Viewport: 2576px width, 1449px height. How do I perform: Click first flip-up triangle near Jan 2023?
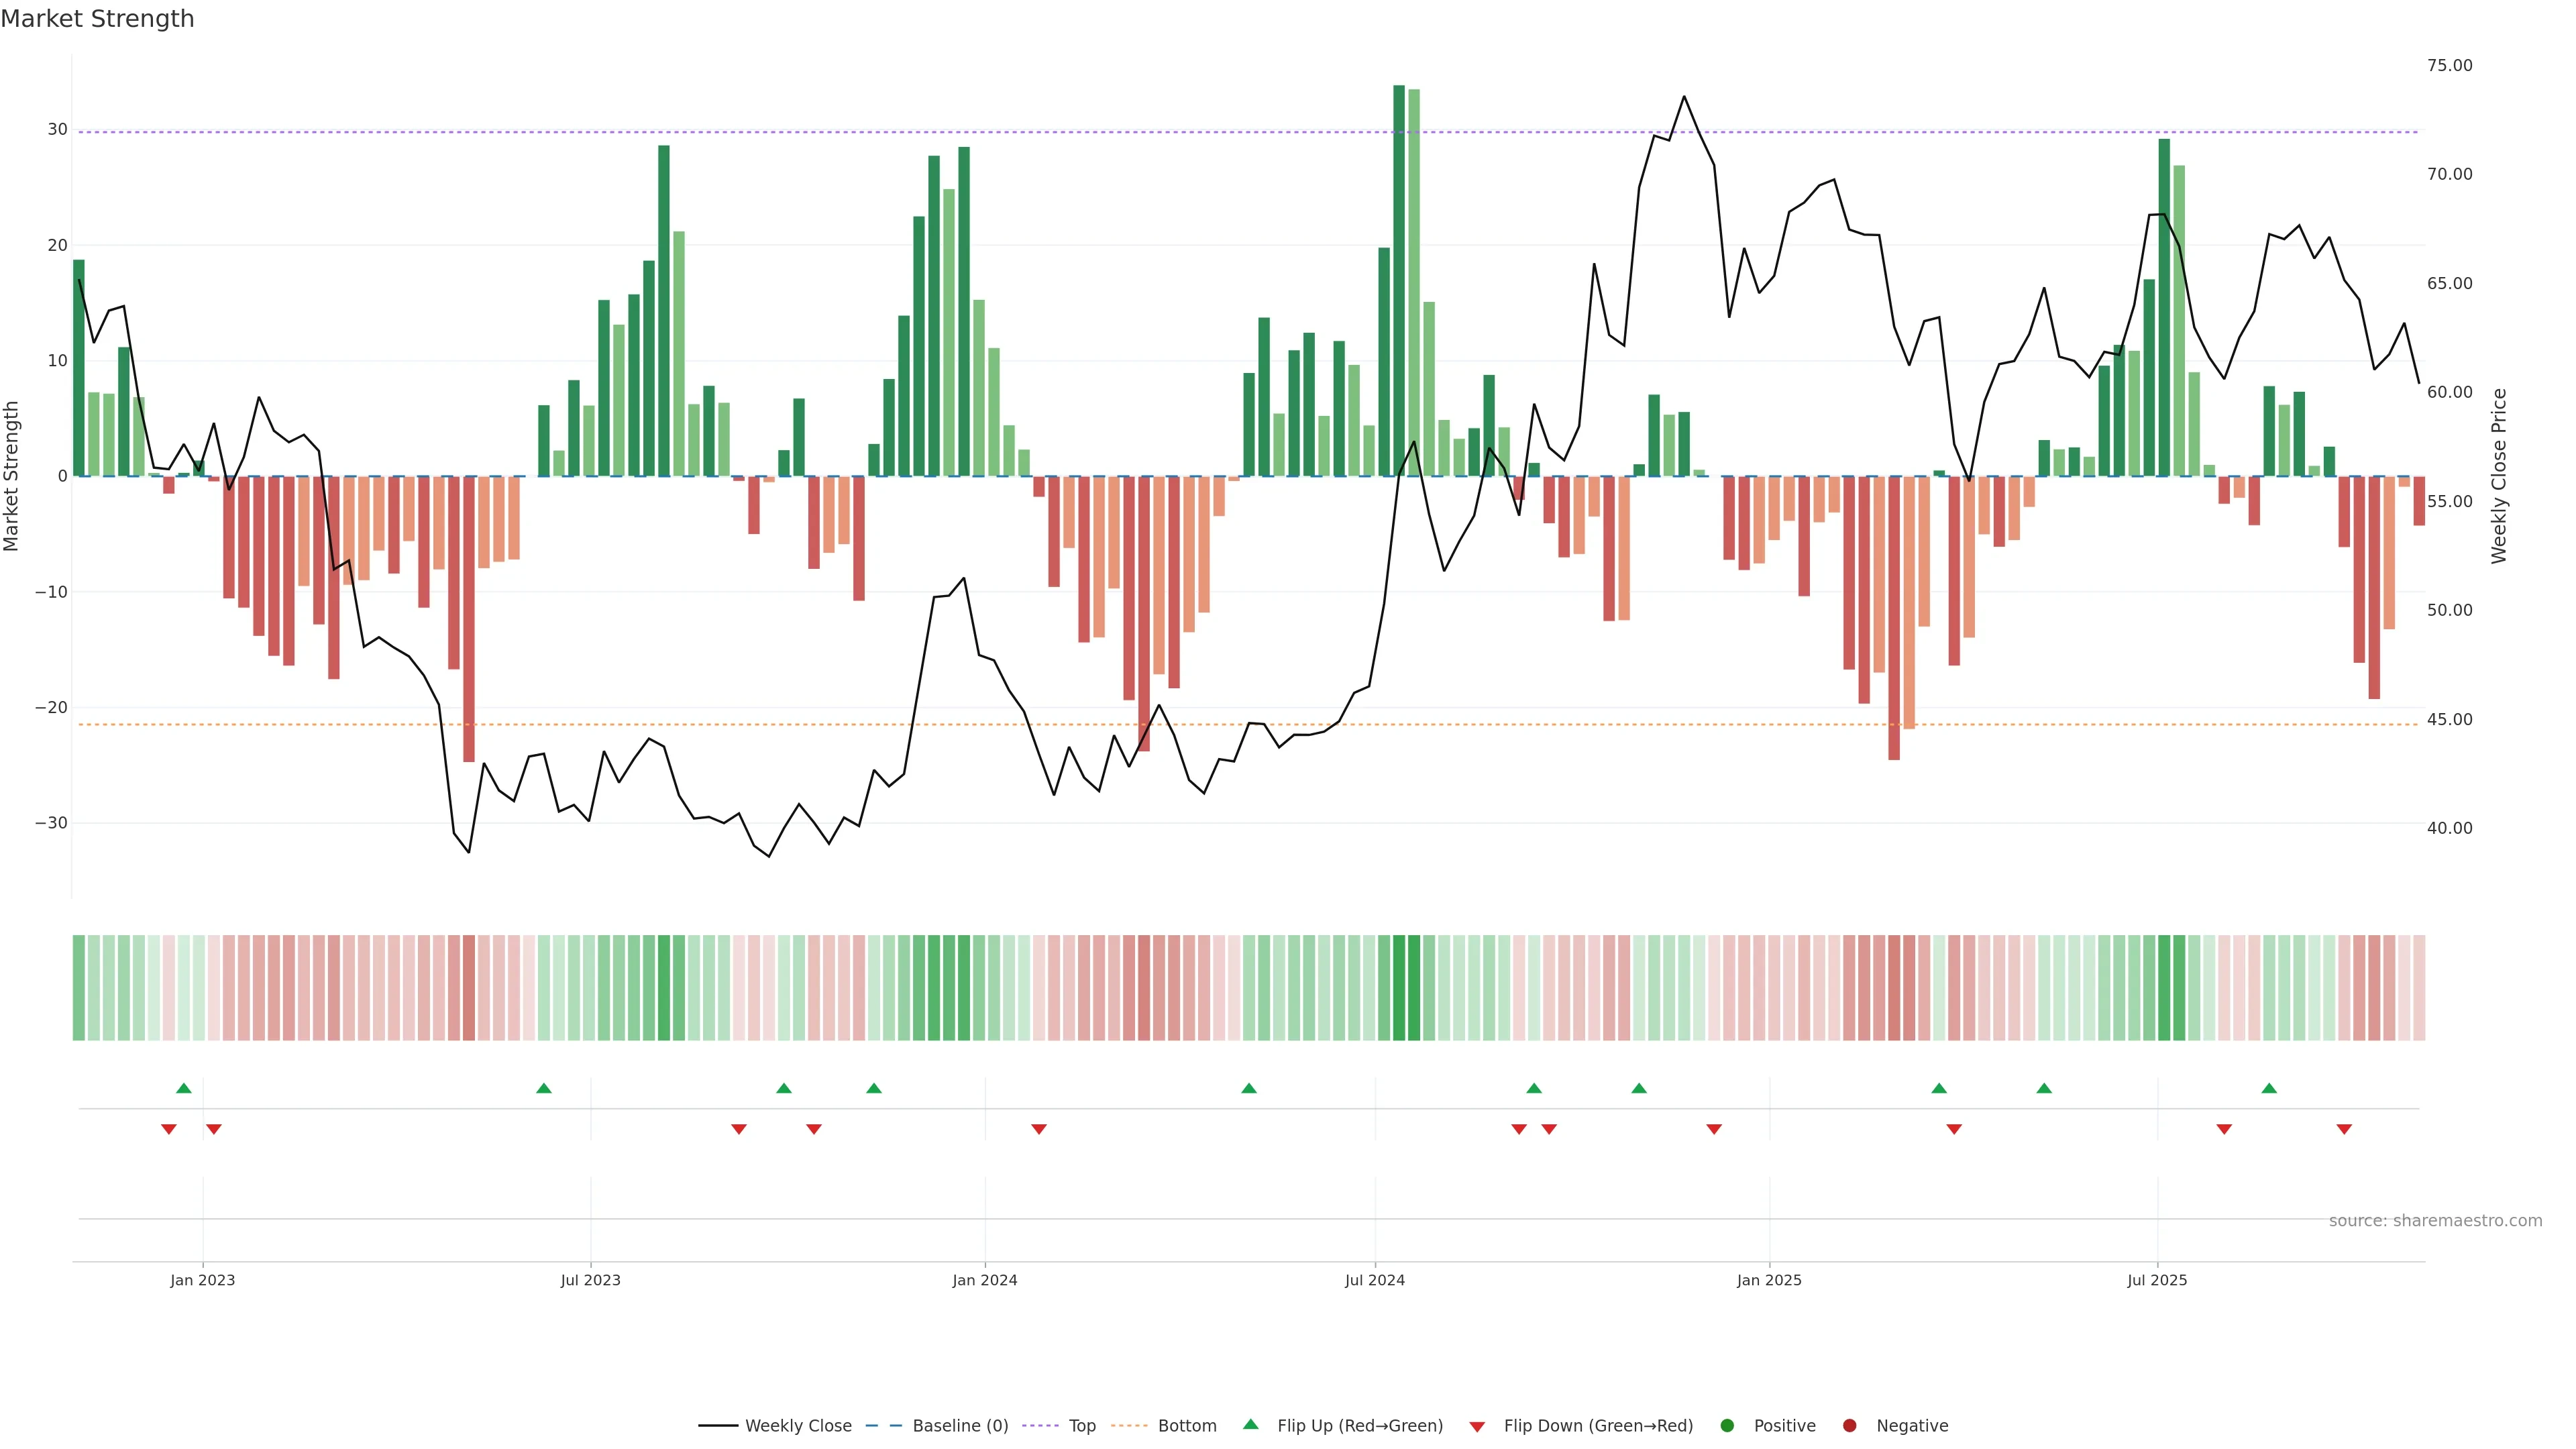pyautogui.click(x=184, y=1088)
